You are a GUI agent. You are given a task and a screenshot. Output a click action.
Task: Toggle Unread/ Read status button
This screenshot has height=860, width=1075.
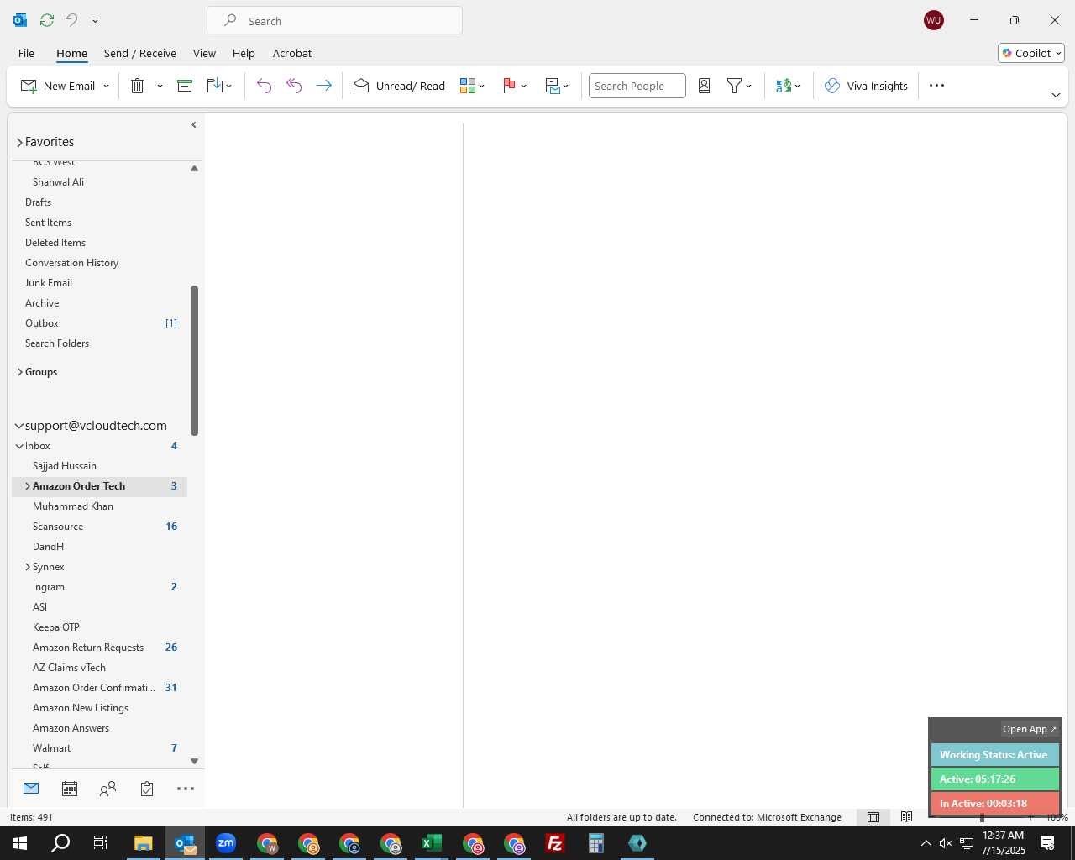coord(399,86)
